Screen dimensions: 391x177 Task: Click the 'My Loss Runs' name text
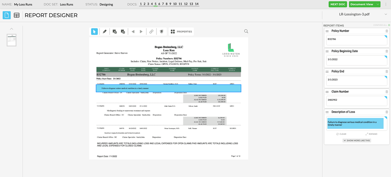point(23,4)
